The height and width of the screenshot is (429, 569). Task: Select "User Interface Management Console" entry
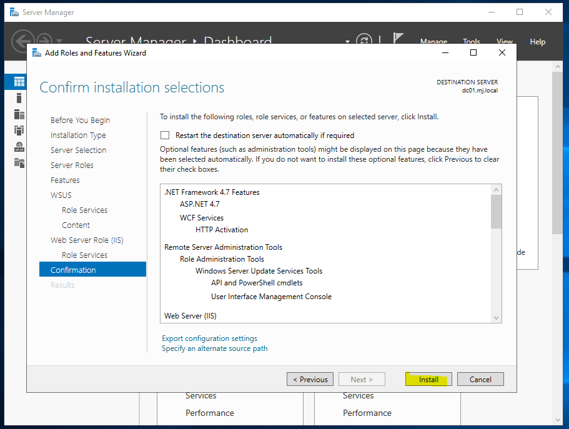coord(272,297)
